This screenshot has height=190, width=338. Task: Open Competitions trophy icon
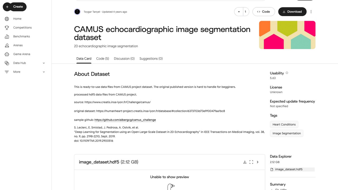(7, 27)
